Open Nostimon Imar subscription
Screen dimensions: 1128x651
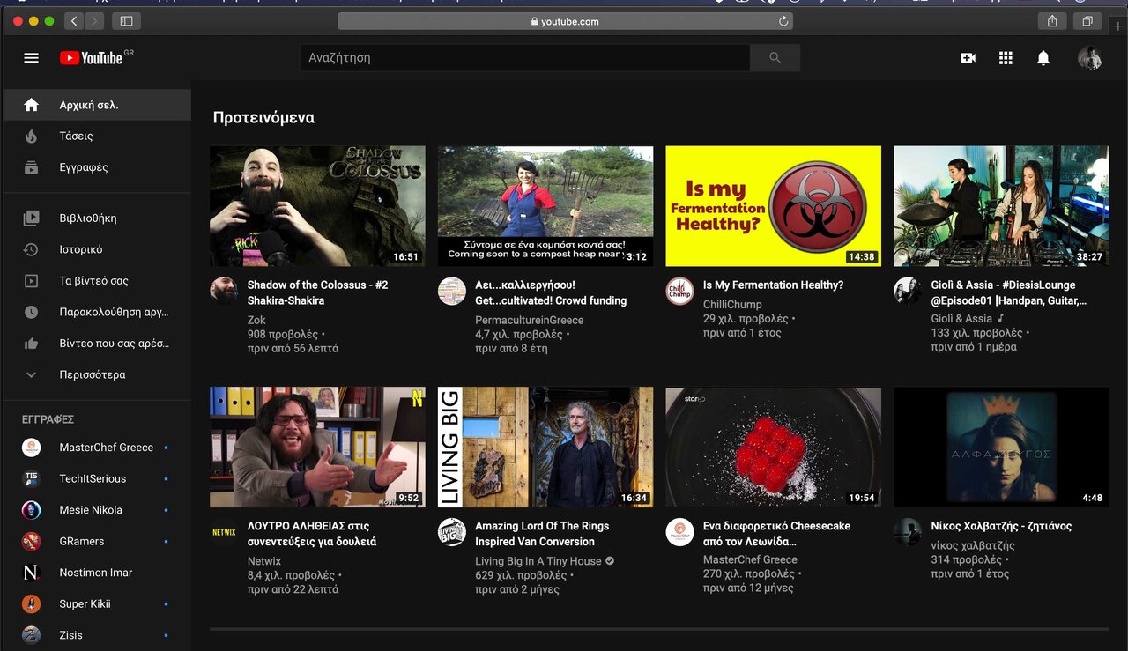pyautogui.click(x=97, y=573)
